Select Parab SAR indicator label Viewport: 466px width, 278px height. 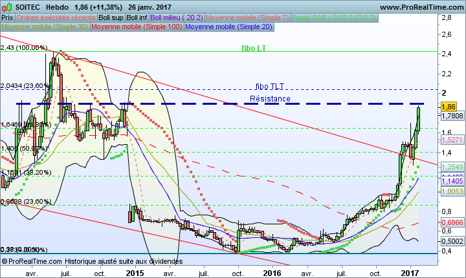click(335, 18)
